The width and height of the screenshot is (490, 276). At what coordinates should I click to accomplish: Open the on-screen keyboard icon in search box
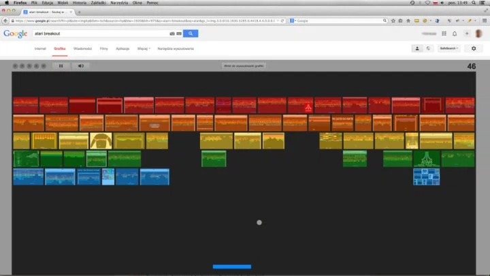click(x=179, y=33)
